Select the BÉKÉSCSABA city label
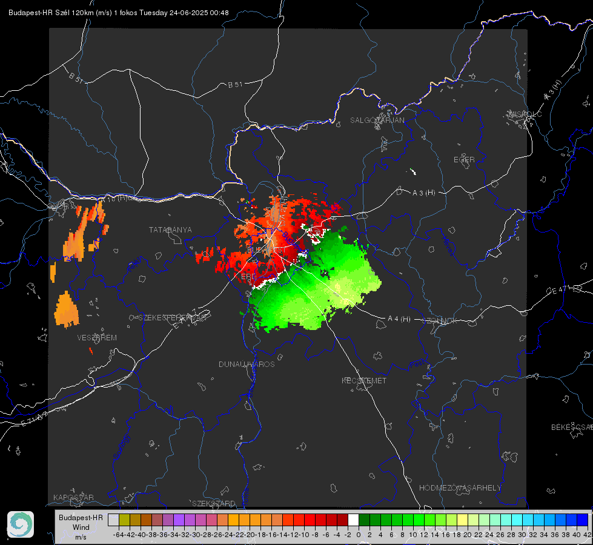The height and width of the screenshot is (545, 593). (572, 427)
